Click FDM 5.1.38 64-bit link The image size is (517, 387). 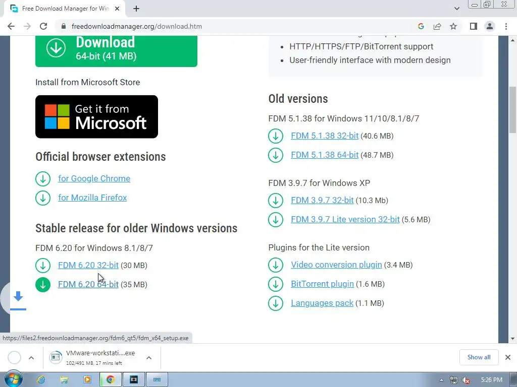coord(325,155)
